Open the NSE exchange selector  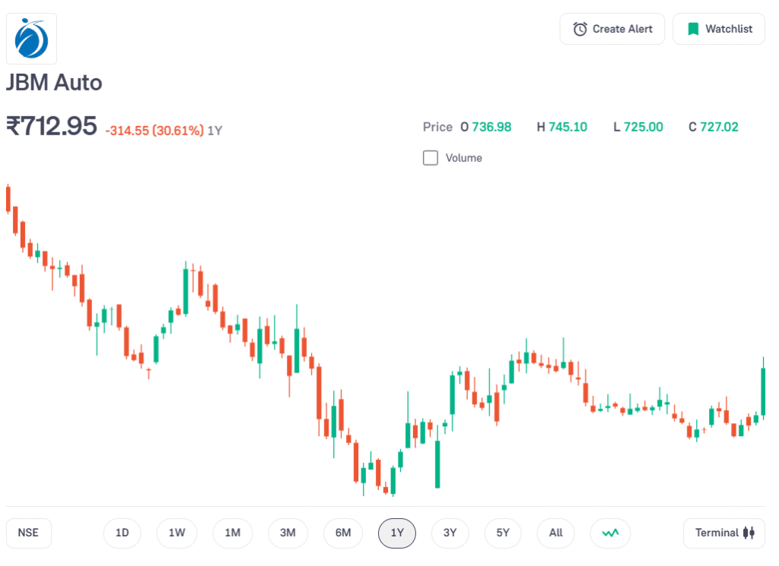pos(28,533)
